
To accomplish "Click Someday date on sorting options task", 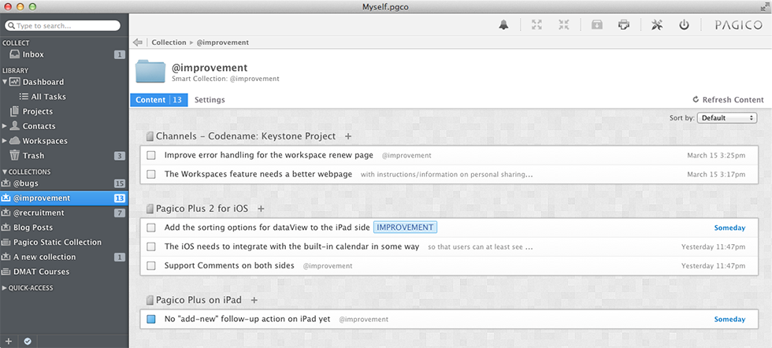I will [x=729, y=228].
